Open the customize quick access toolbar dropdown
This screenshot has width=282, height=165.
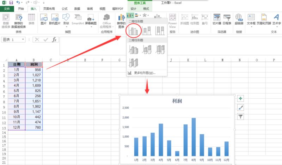44,3
